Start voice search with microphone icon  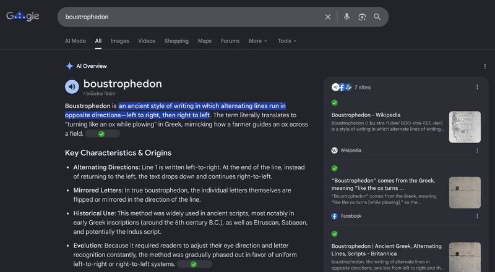click(x=346, y=17)
